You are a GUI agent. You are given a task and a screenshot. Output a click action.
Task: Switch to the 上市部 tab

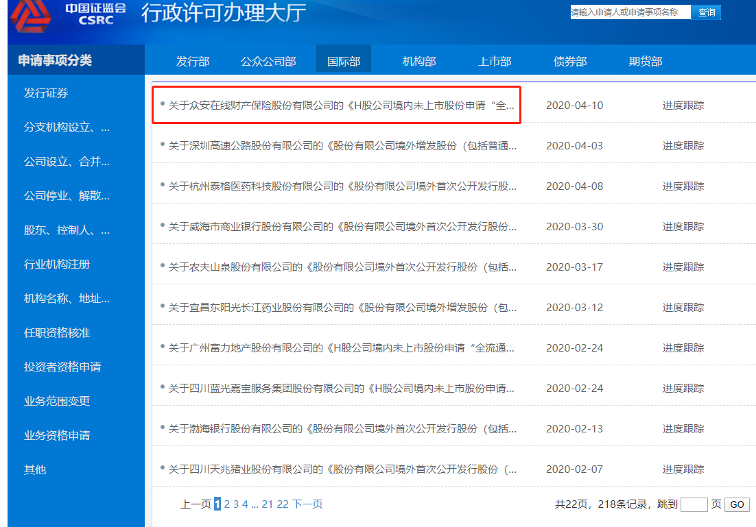click(x=495, y=61)
